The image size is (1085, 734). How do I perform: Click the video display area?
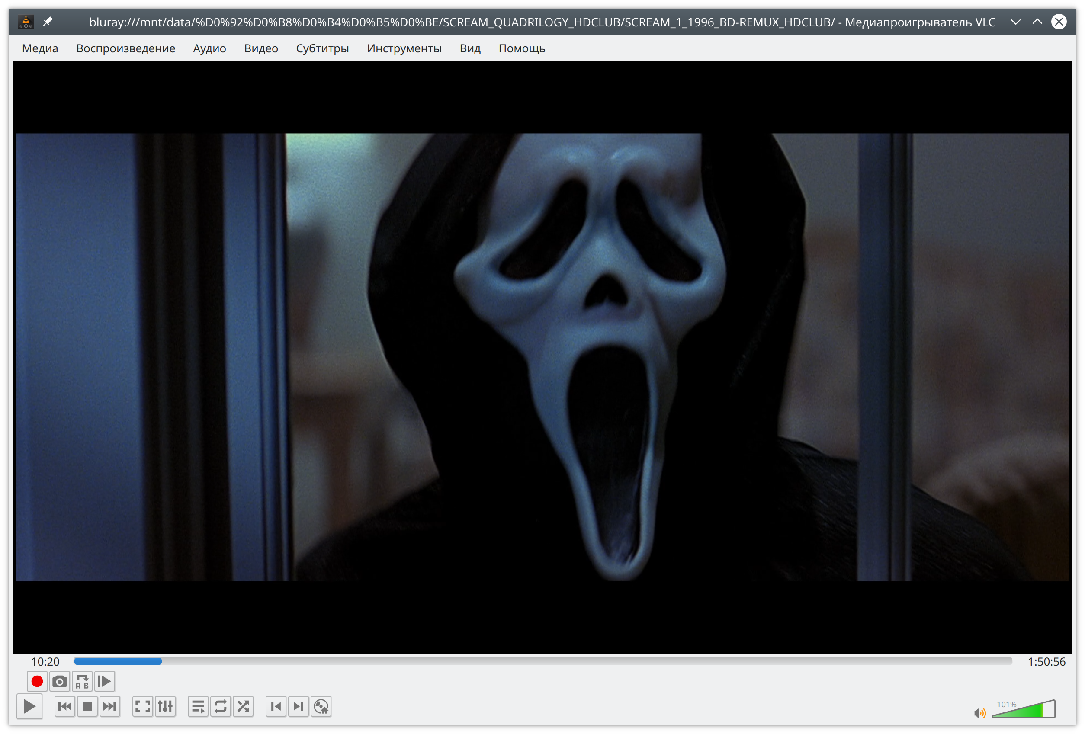(x=542, y=357)
